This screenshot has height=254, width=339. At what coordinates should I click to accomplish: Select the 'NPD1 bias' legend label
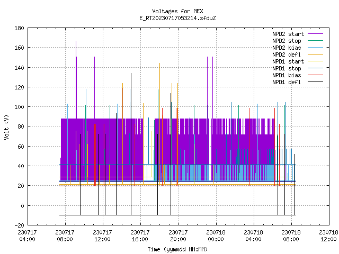287,75
